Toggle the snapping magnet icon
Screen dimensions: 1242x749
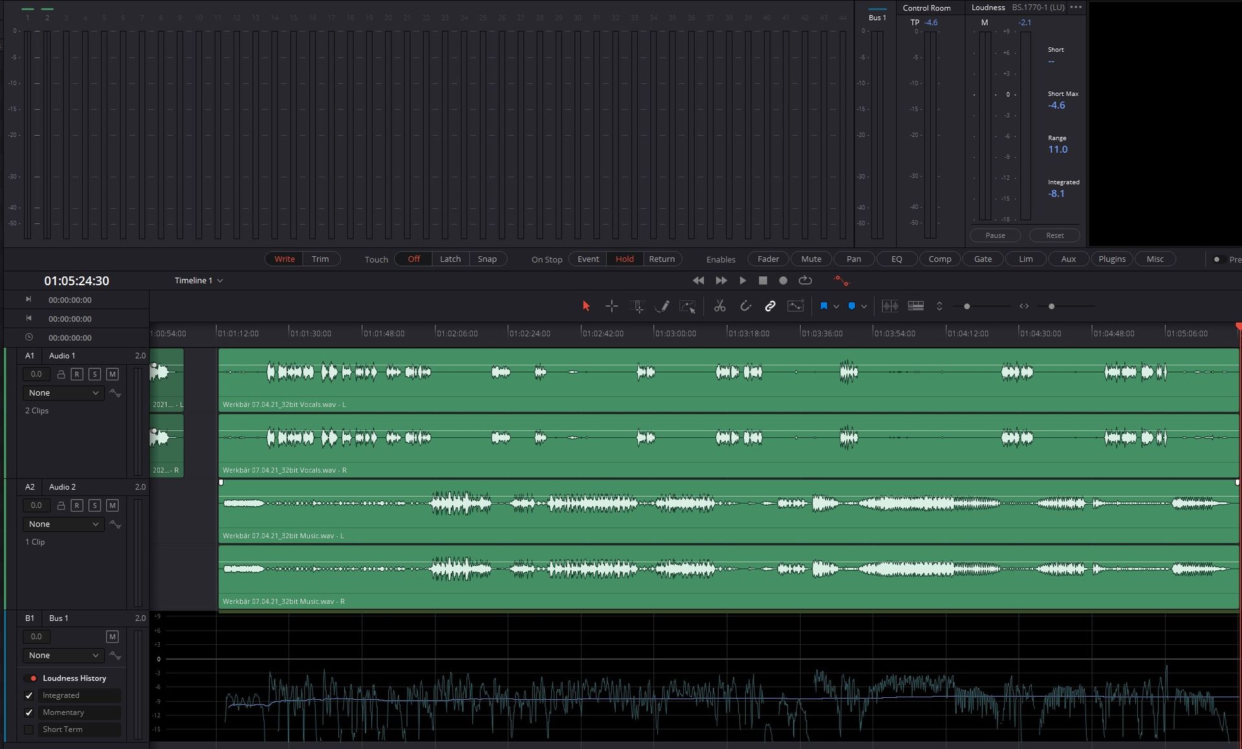point(745,306)
